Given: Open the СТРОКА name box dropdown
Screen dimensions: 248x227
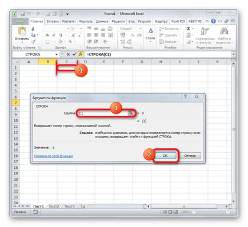Looking at the screenshot, I should point(57,54).
